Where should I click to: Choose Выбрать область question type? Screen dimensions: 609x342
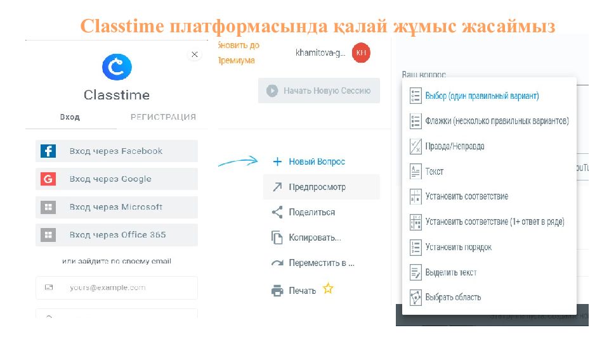(x=453, y=298)
